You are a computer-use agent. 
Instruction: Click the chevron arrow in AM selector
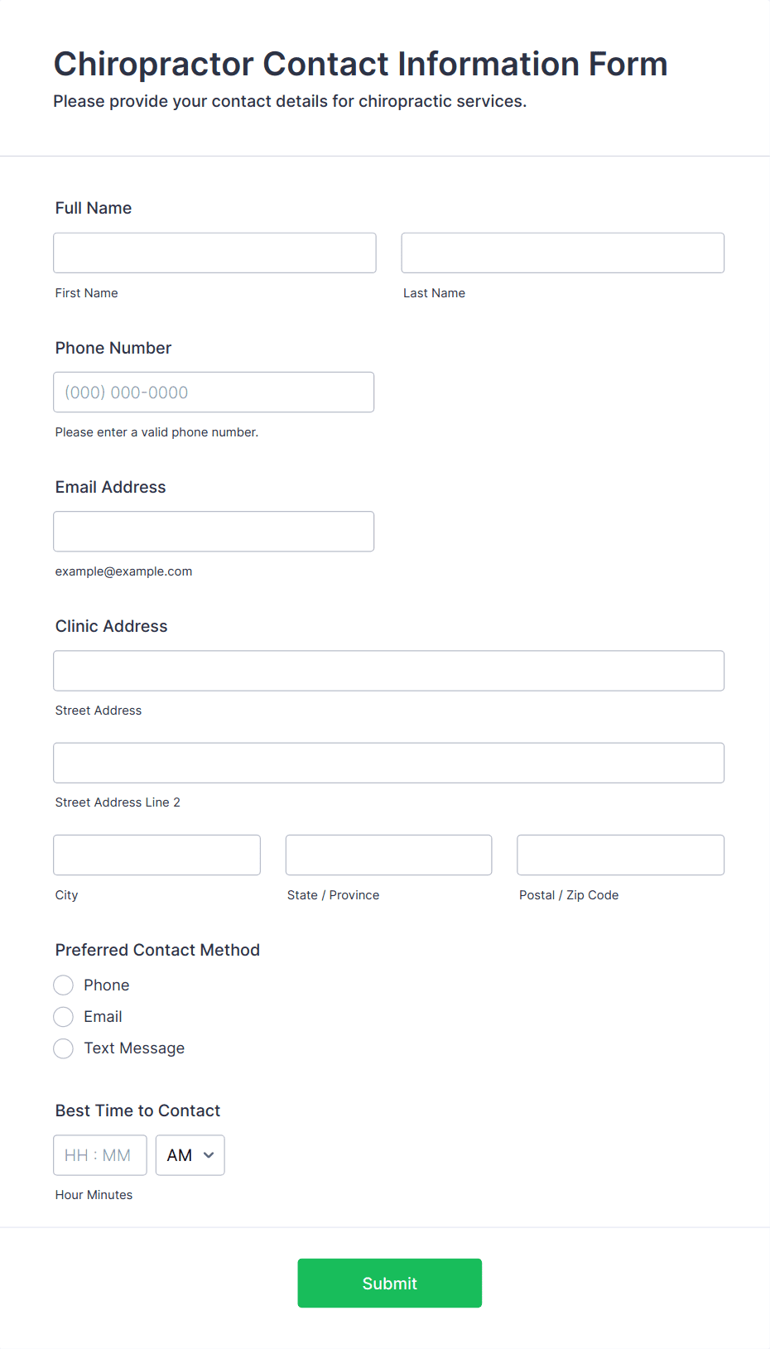click(209, 1155)
